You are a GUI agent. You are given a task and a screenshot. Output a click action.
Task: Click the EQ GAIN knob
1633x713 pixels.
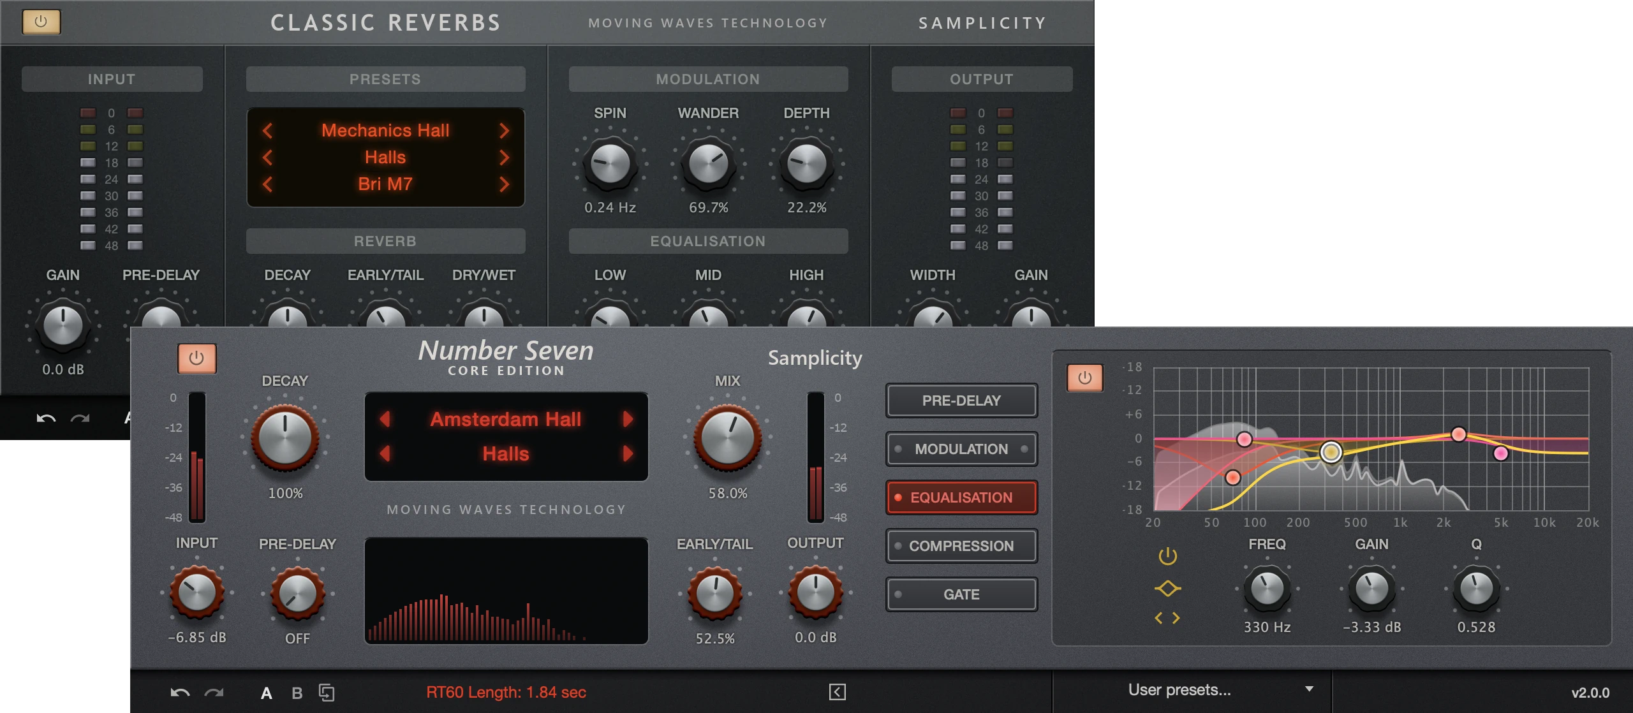1371,588
